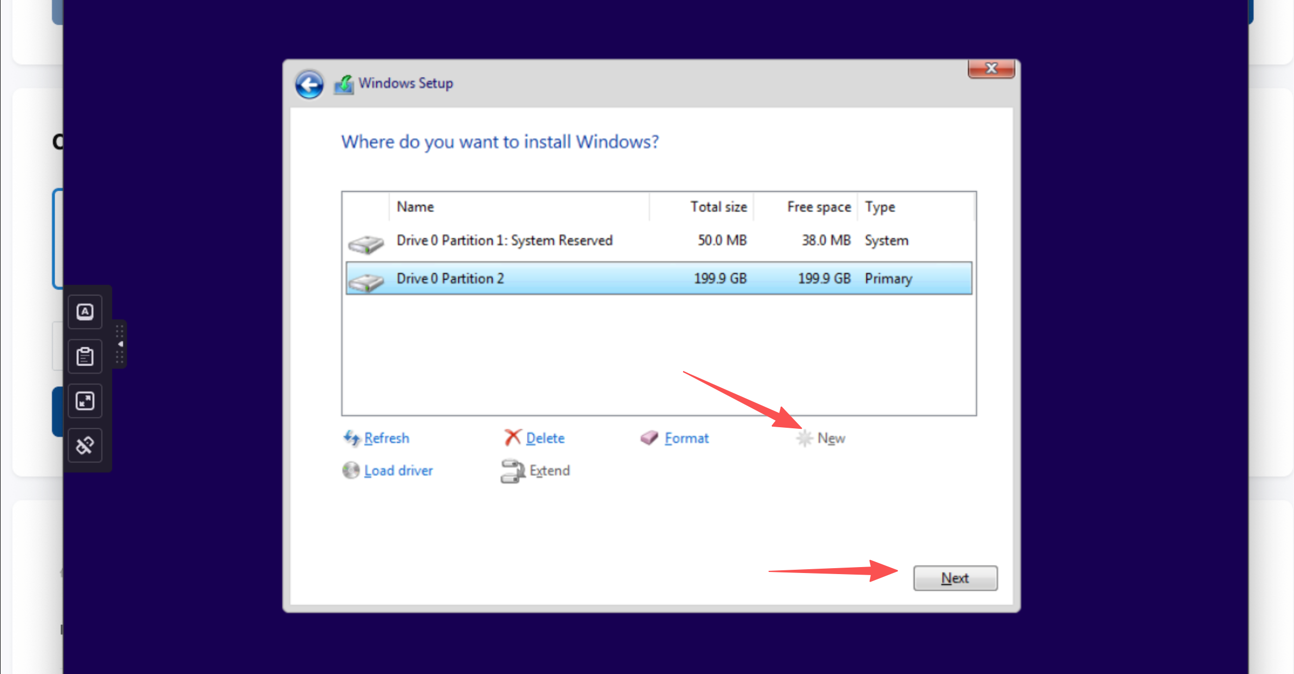Viewport: 1294px width, 674px height.
Task: Click the disconnect icon in side toolbar
Action: pos(85,446)
